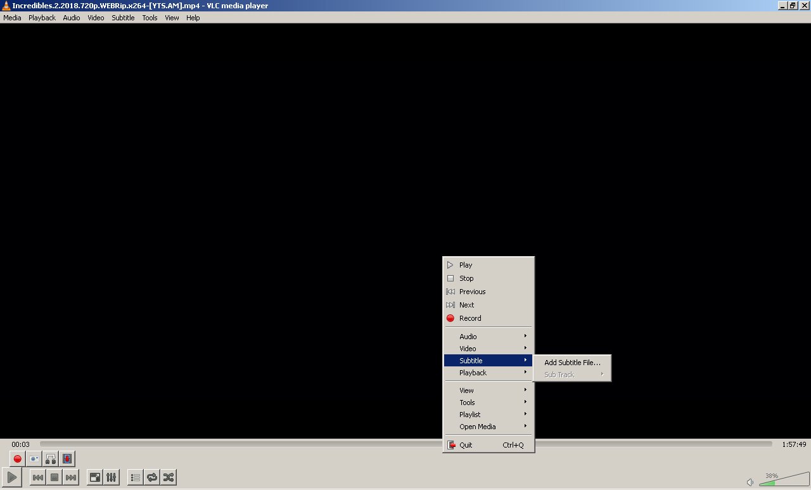
Task: Open the Help menu
Action: 193,18
